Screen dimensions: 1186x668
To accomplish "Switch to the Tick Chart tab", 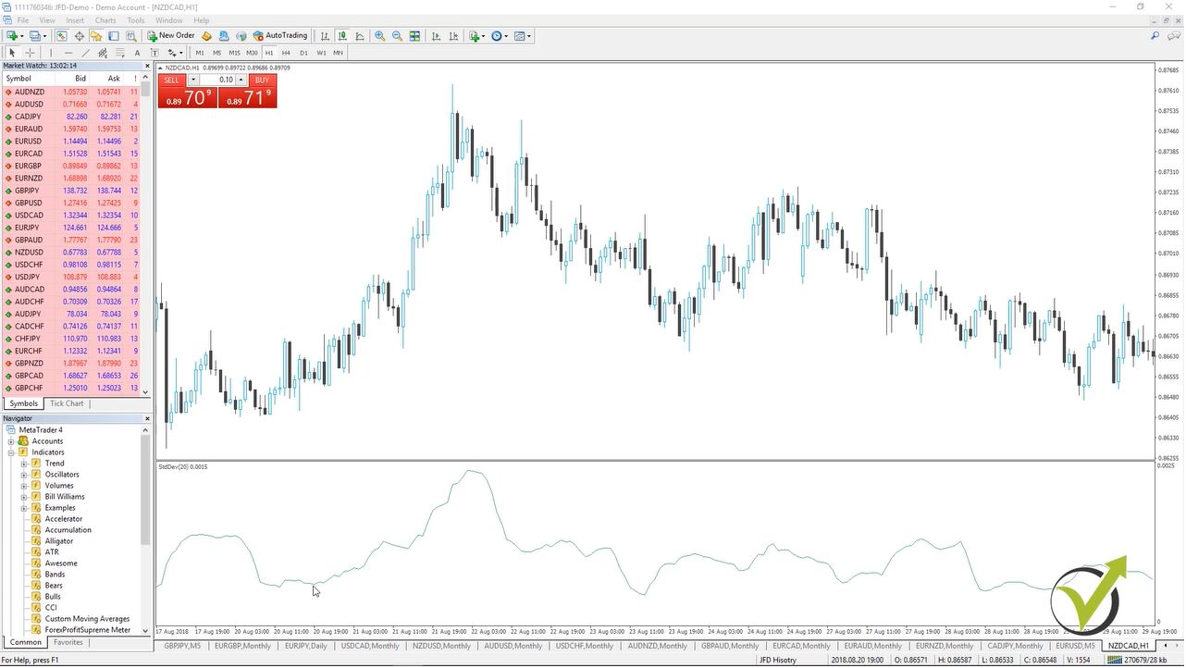I will (67, 403).
